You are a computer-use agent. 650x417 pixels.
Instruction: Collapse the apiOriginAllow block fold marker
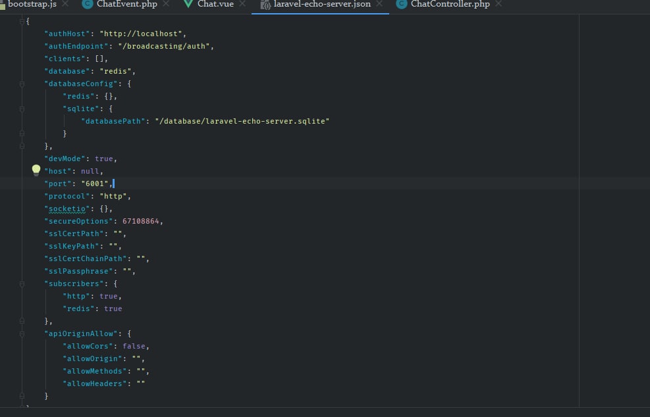[x=22, y=333]
